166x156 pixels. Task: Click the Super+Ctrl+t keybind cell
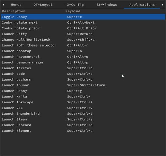pyautogui.click(x=80, y=113)
